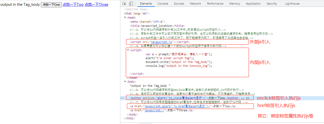Select the closing </script> tag line

pos(137,74)
